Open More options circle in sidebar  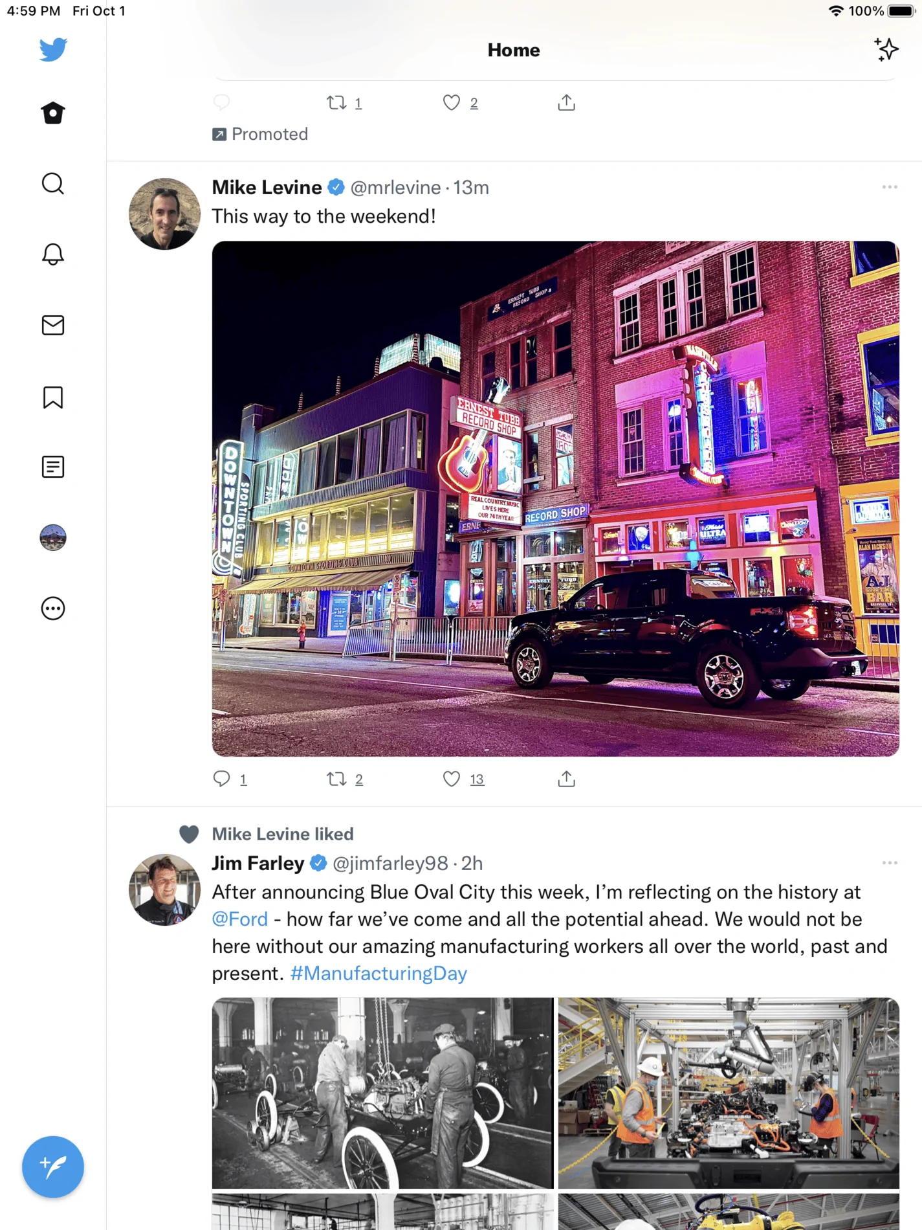[x=53, y=609]
